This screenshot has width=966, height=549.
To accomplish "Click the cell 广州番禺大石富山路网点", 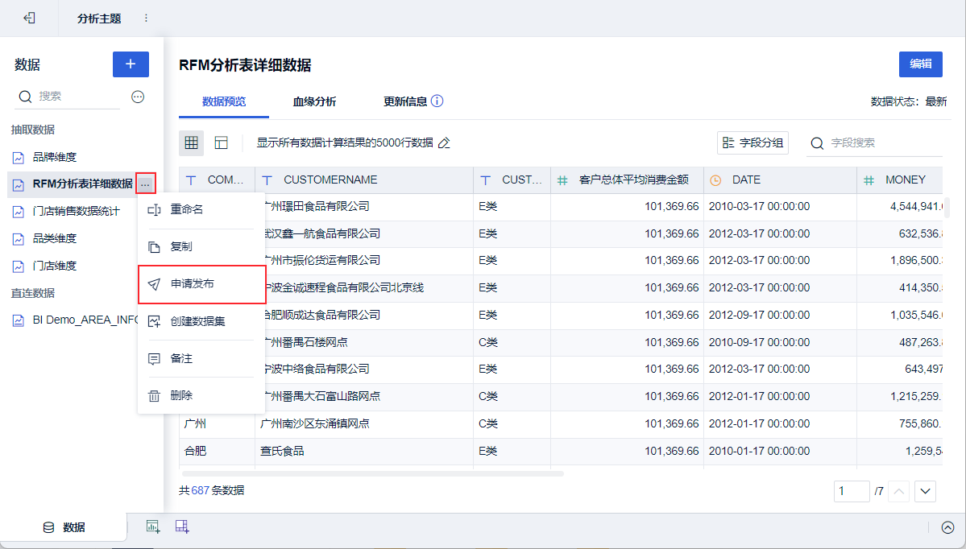I will click(x=364, y=397).
